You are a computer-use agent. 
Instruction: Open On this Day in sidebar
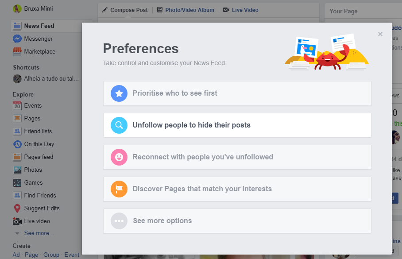pyautogui.click(x=39, y=144)
